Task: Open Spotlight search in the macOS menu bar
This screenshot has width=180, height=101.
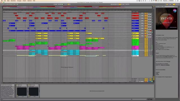Action: point(175,1)
